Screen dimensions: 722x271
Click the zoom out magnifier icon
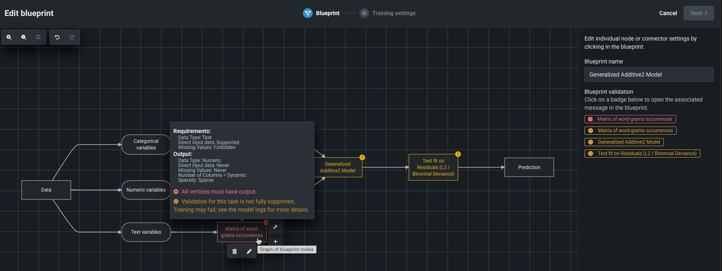[24, 37]
